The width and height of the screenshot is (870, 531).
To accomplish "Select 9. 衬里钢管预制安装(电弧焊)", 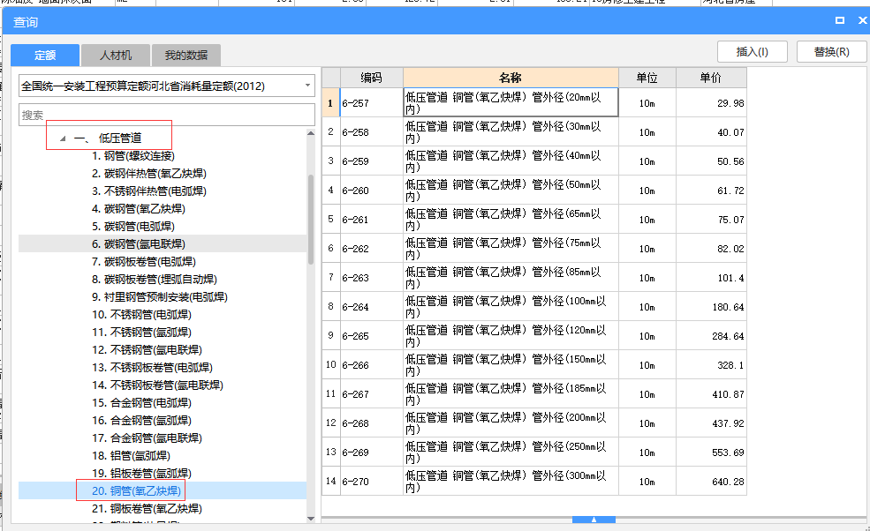I will pyautogui.click(x=159, y=297).
